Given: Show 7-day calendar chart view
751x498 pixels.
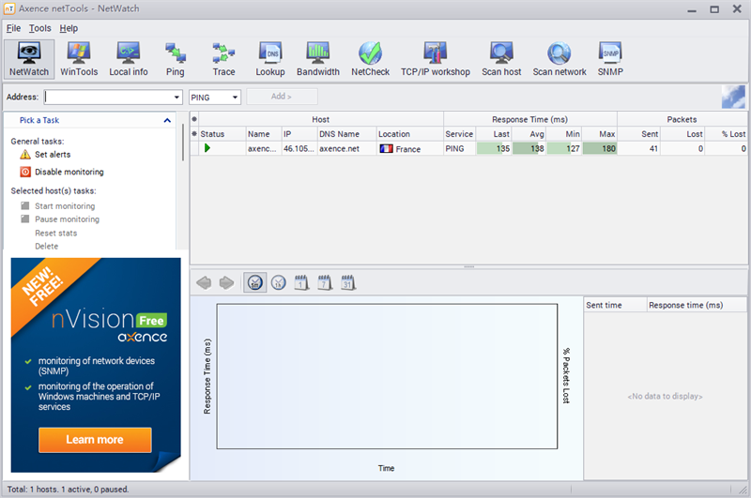Looking at the screenshot, I should [325, 282].
